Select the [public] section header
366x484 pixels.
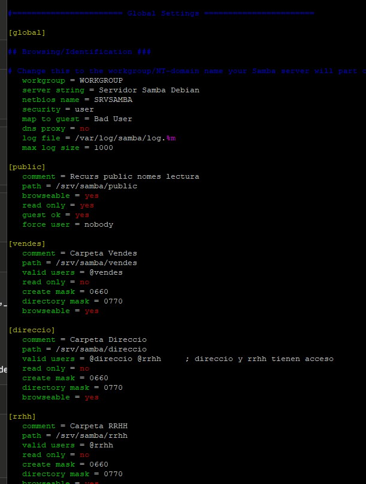pos(27,167)
